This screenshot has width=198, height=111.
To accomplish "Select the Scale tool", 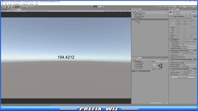I will pos(13,7).
